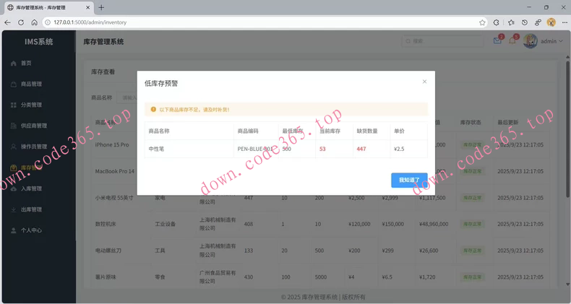Open 出库管理 in sidebar

[38, 209]
